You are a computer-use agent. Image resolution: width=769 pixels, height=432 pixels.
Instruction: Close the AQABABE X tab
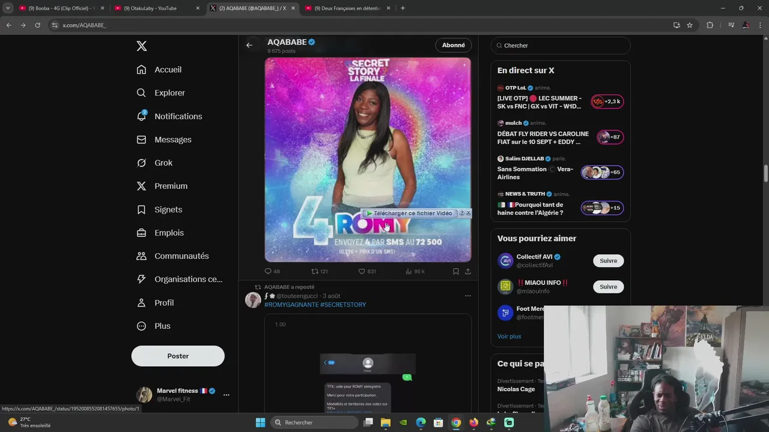pos(294,8)
